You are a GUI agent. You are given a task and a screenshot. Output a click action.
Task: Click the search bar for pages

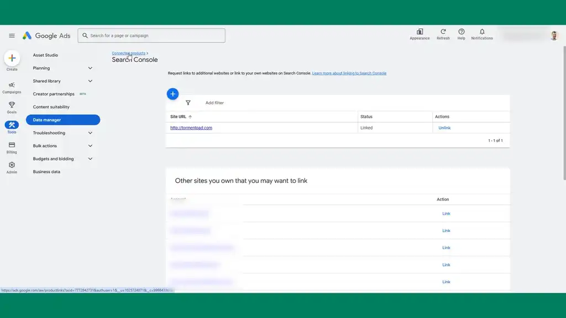(151, 35)
